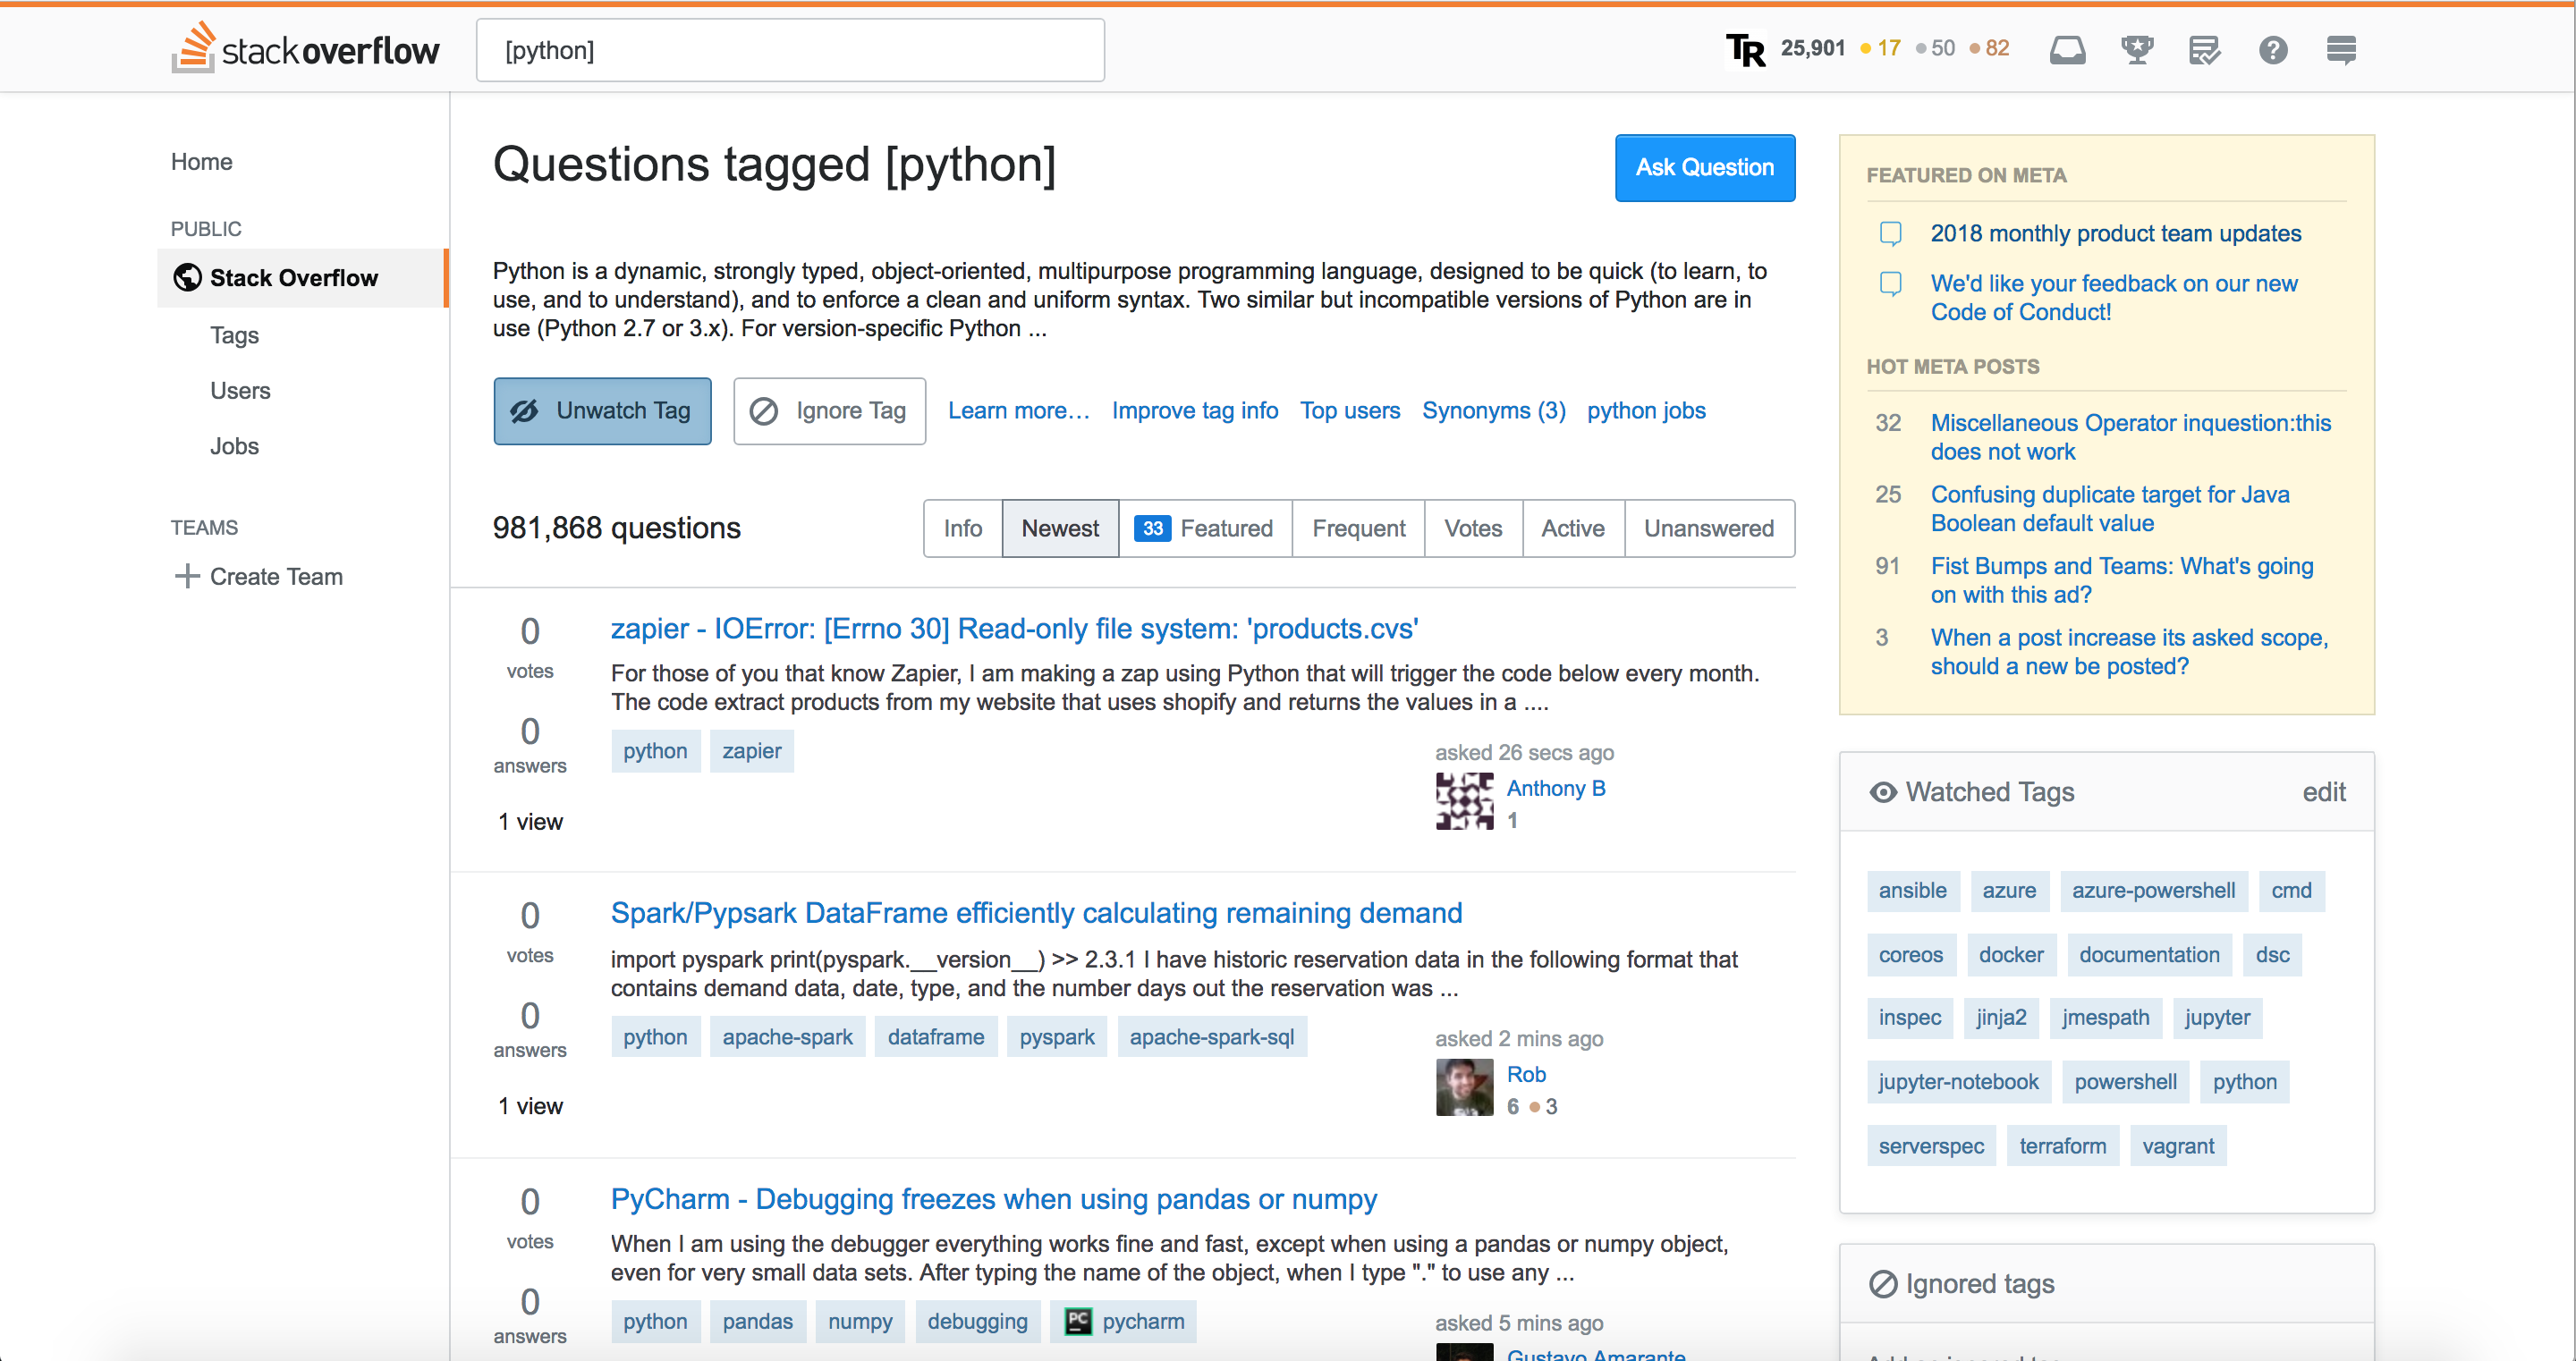Click apache-spark-sql tag
Image resolution: width=2576 pixels, height=1361 pixels.
tap(1212, 1037)
